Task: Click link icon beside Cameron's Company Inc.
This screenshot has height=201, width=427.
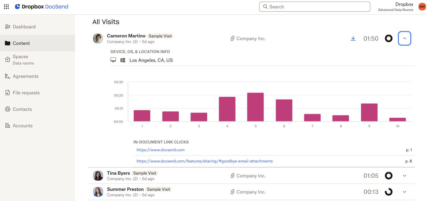Action: (x=233, y=39)
